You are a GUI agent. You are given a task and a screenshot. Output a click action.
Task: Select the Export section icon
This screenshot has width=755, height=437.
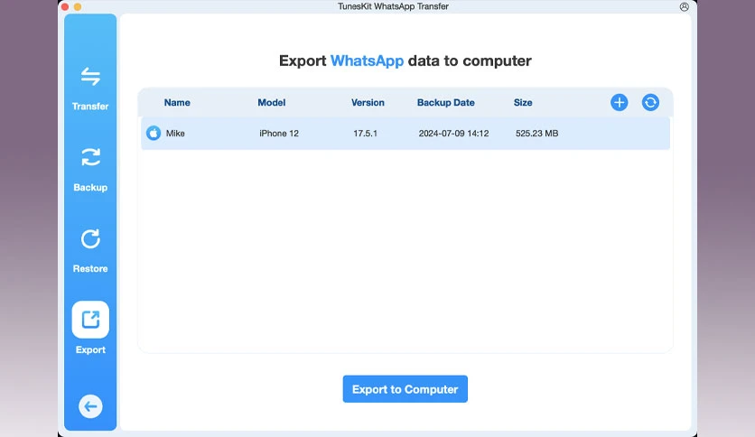90,320
